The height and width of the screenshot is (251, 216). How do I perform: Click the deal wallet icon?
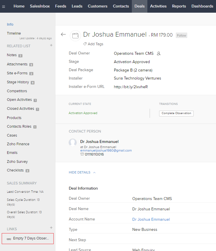pos(76,36)
